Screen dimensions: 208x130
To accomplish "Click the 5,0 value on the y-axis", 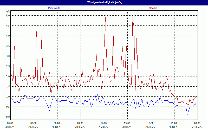I will pos(8,15).
